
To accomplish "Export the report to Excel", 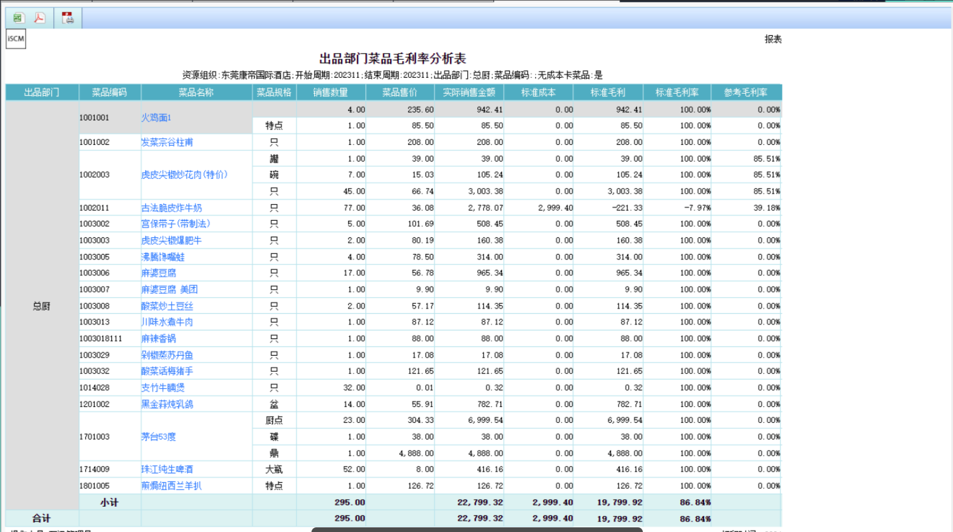I will point(18,18).
